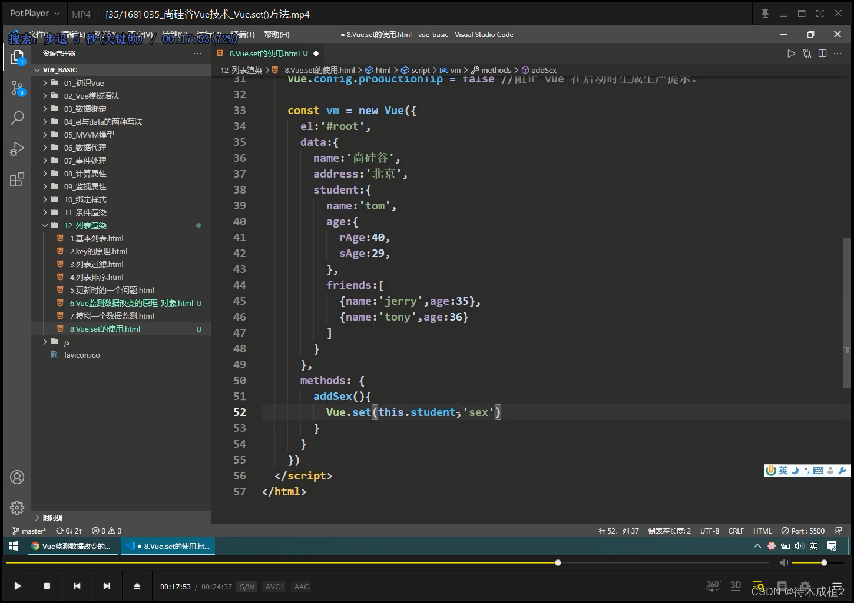This screenshot has width=854, height=603.
Task: Stop video playback
Action: pyautogui.click(x=47, y=586)
